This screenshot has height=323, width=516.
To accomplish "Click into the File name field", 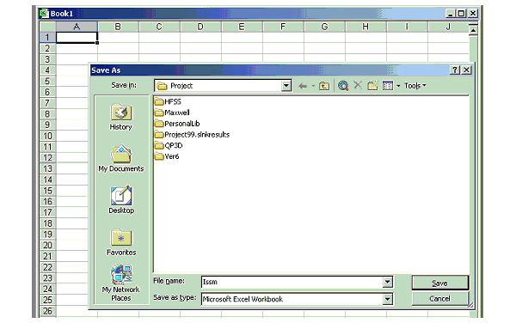I will pyautogui.click(x=292, y=282).
